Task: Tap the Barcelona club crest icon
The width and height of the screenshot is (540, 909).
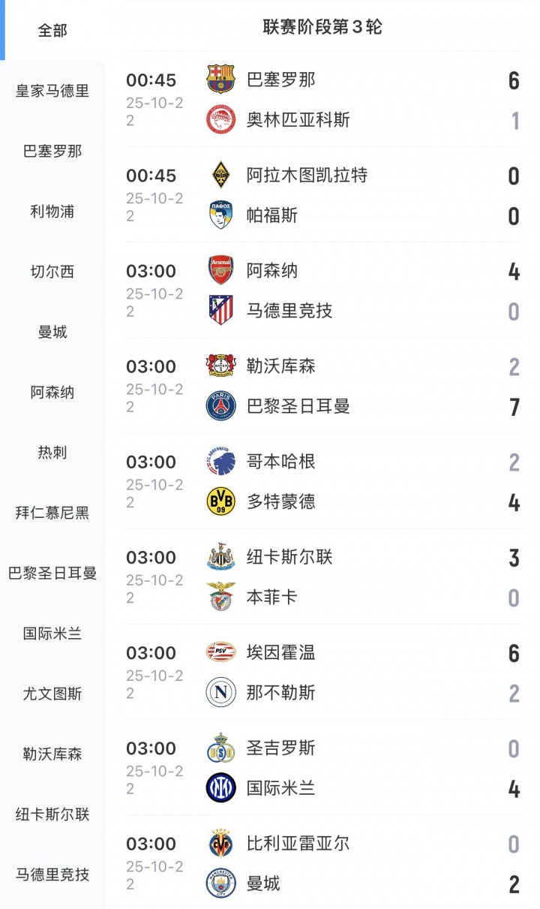Action: (221, 80)
